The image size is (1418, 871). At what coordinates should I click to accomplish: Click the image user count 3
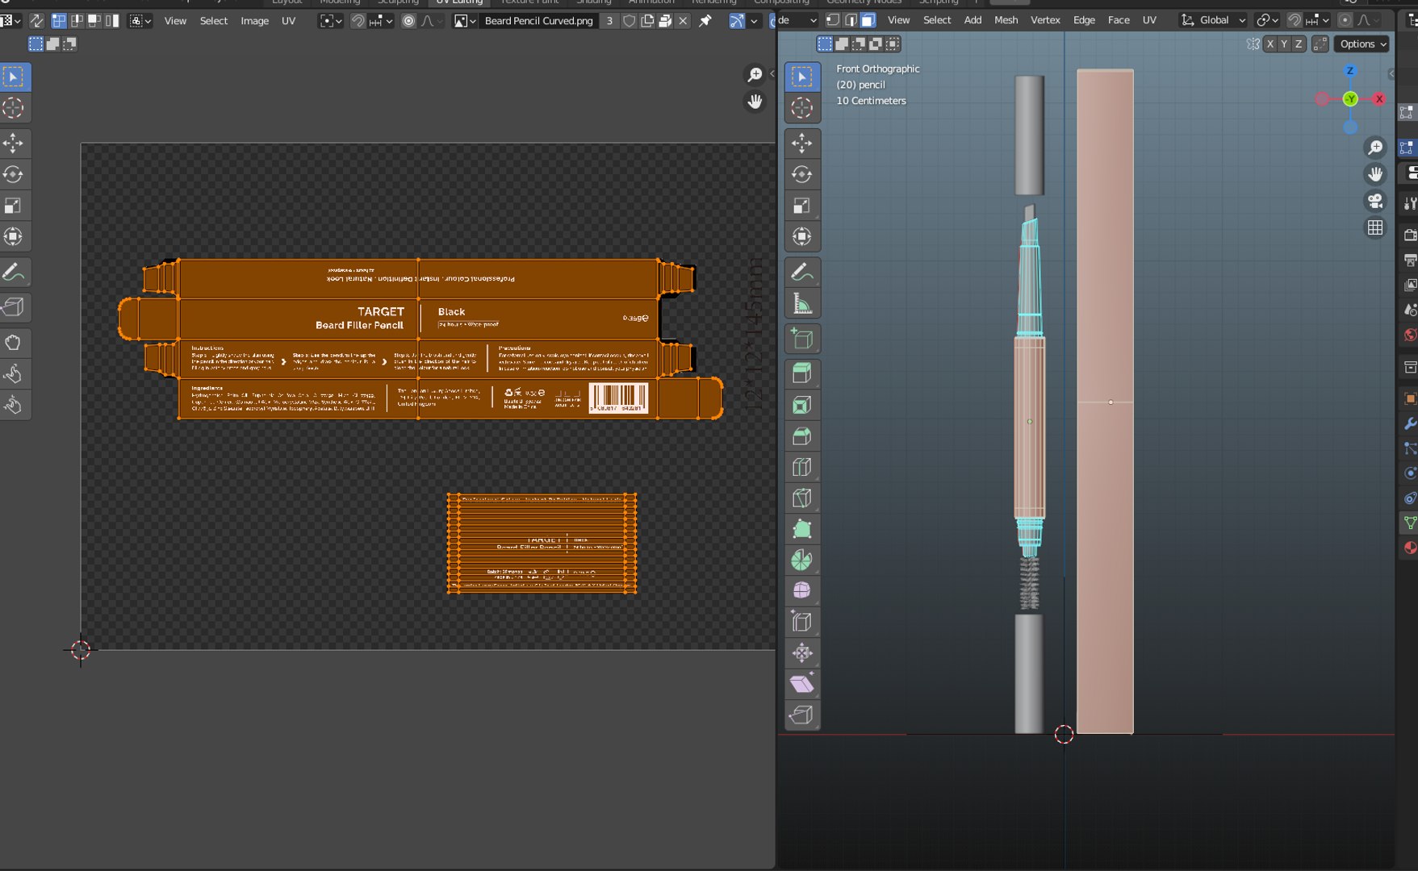609,21
